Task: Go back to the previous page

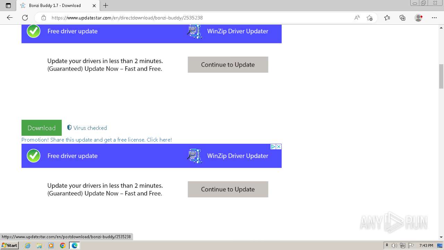Action: coord(10,18)
